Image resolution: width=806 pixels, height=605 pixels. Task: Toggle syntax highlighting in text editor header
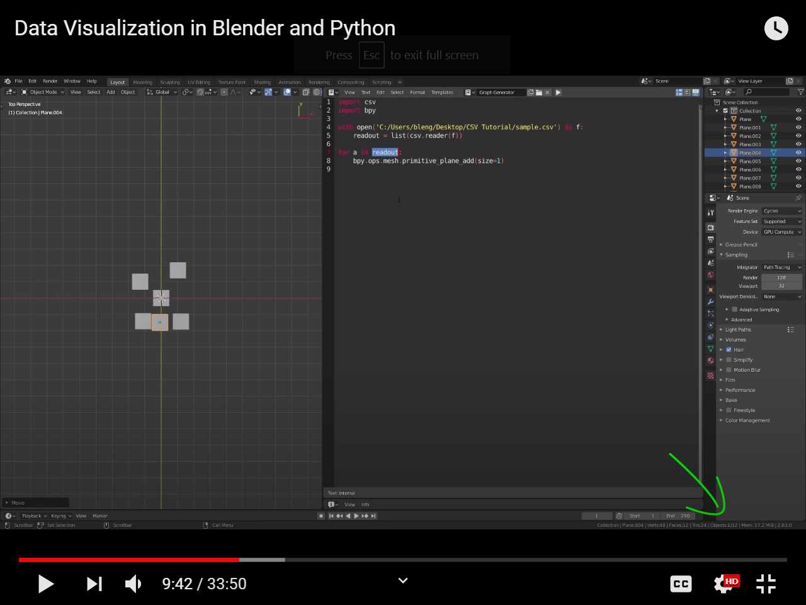[x=696, y=92]
